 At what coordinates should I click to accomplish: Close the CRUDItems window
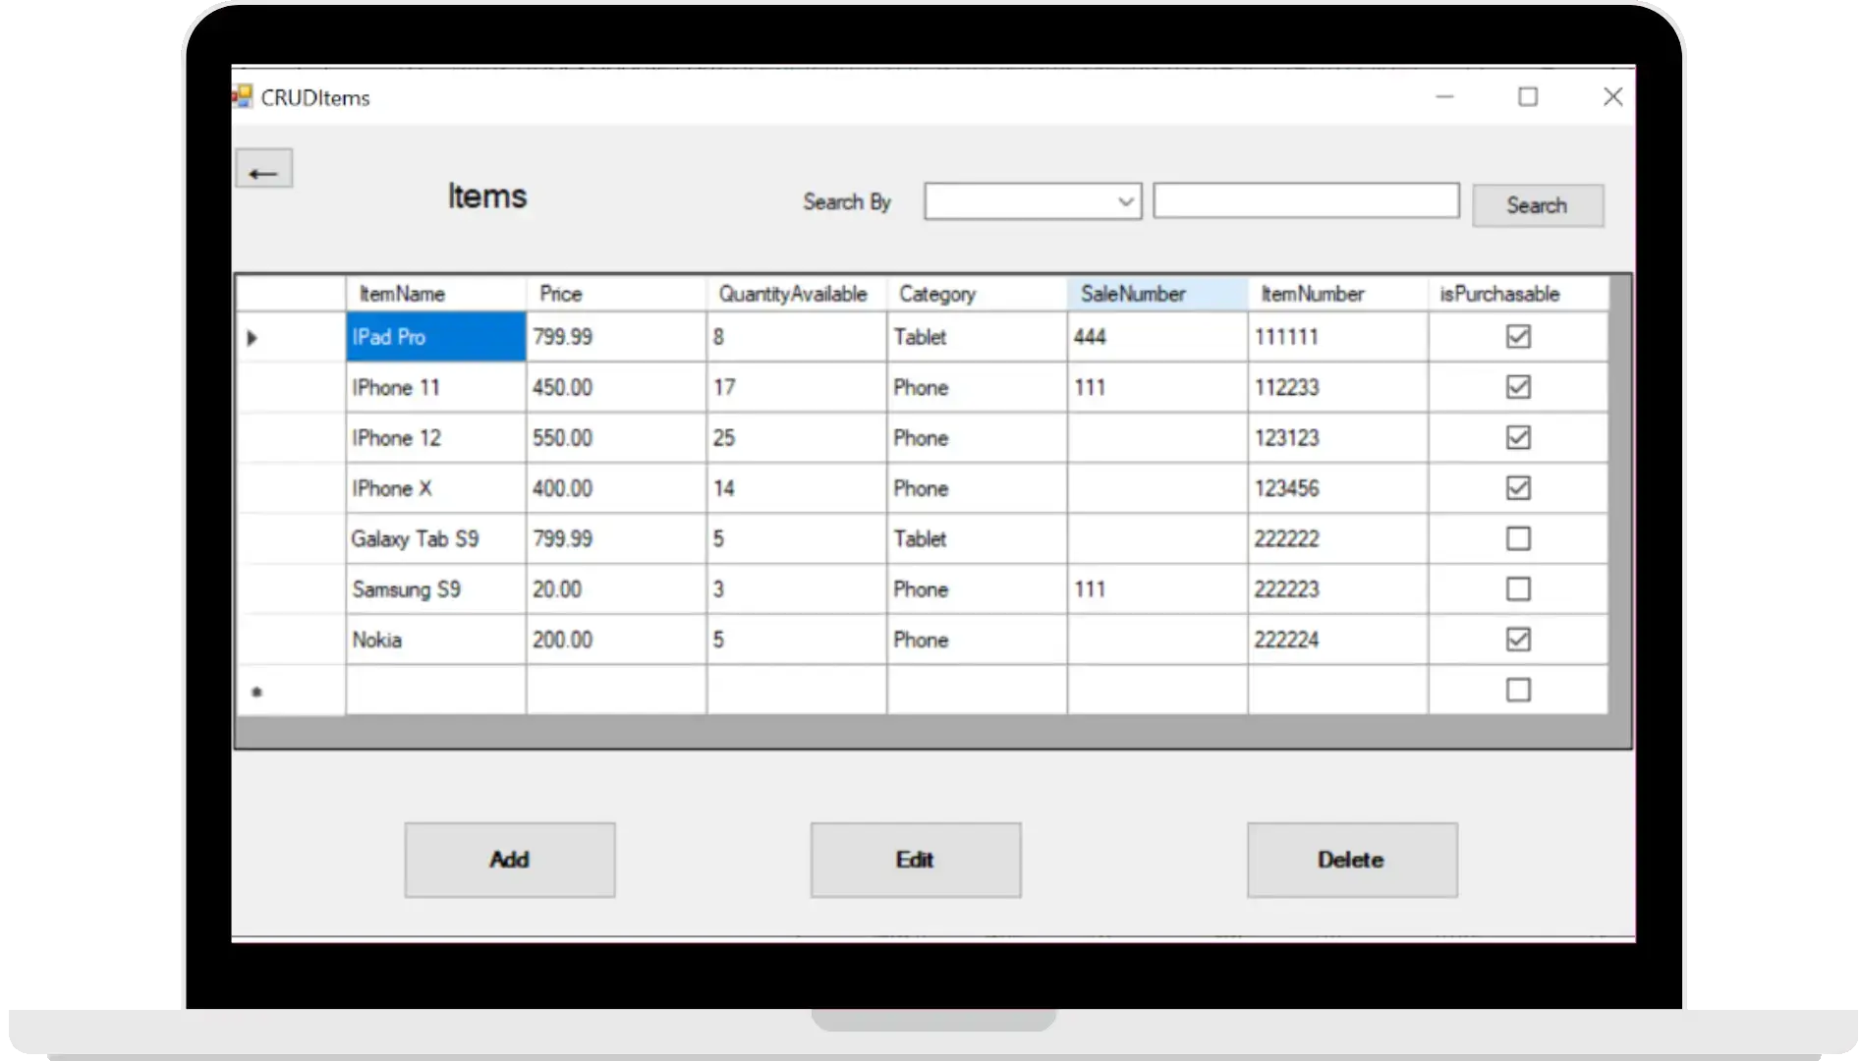[1612, 96]
